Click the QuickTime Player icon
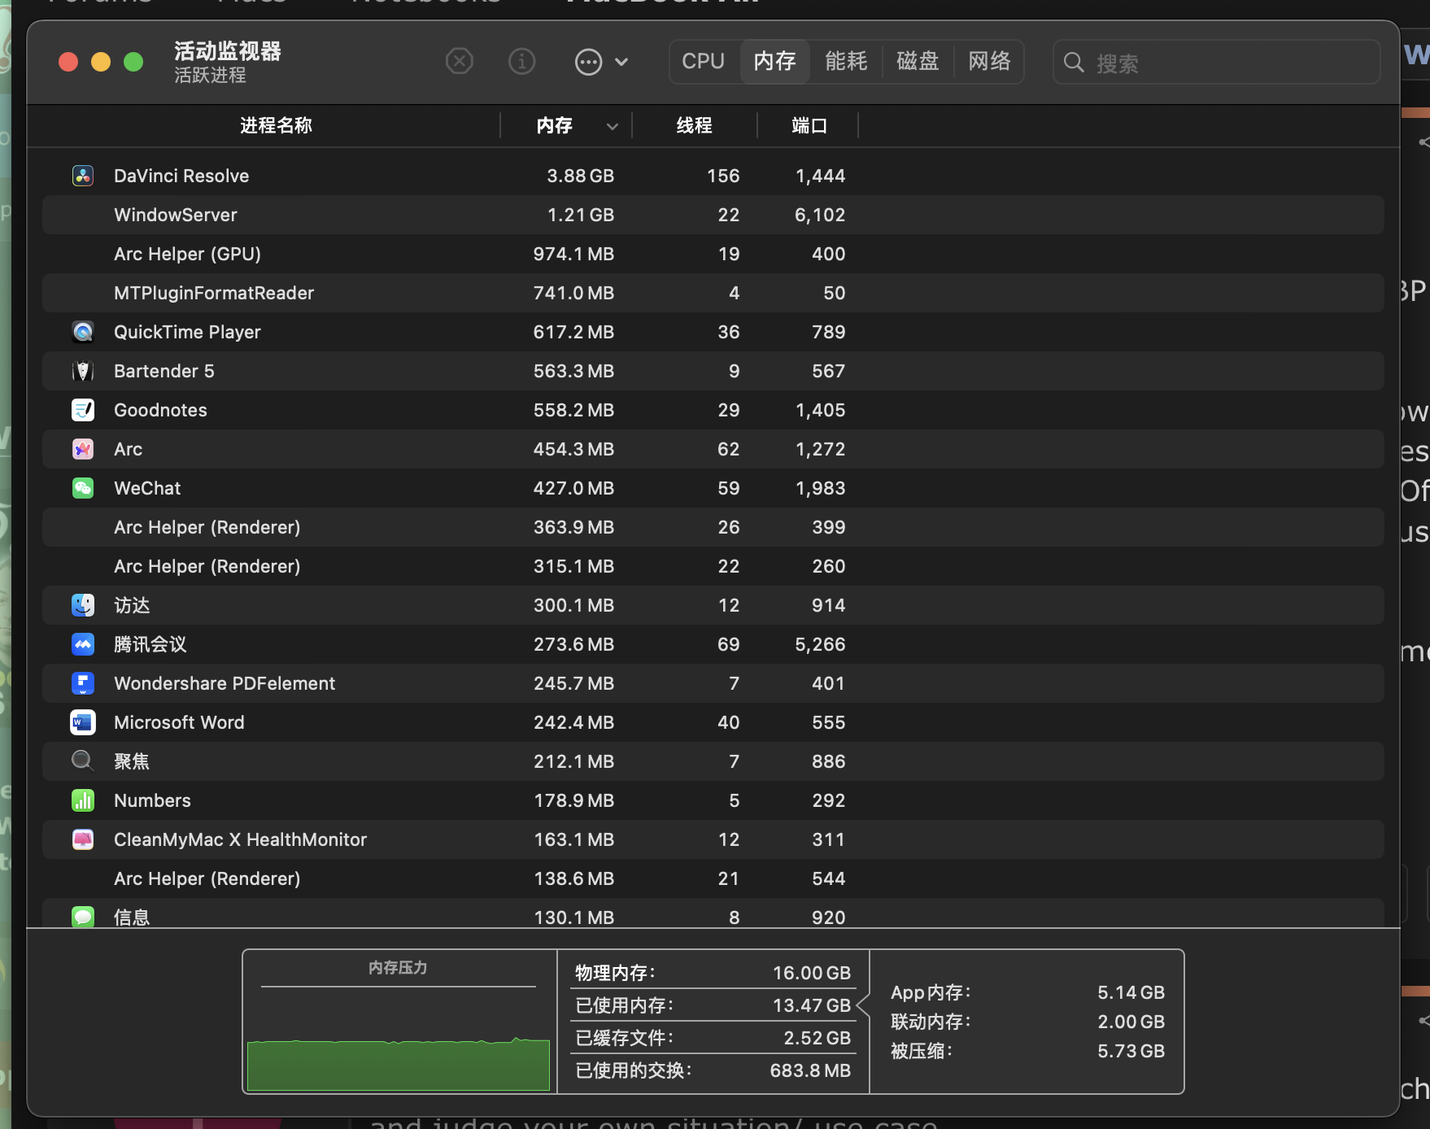This screenshot has height=1129, width=1430. click(83, 332)
